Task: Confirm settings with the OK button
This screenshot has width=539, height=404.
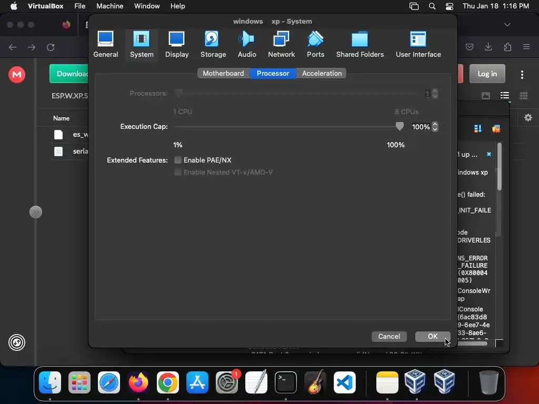Action: pyautogui.click(x=433, y=336)
